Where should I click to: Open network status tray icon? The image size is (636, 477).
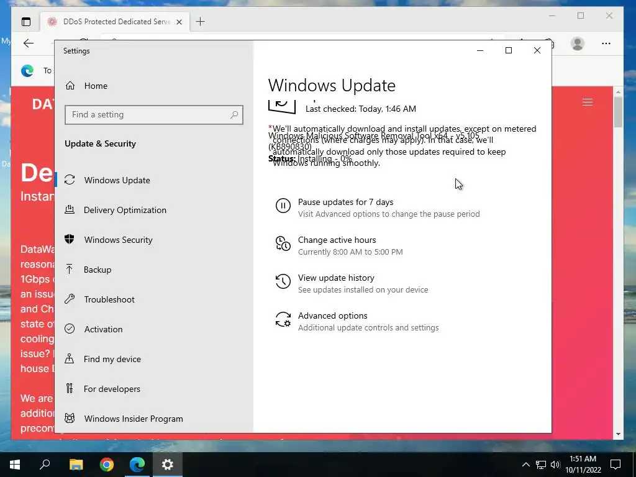point(541,465)
